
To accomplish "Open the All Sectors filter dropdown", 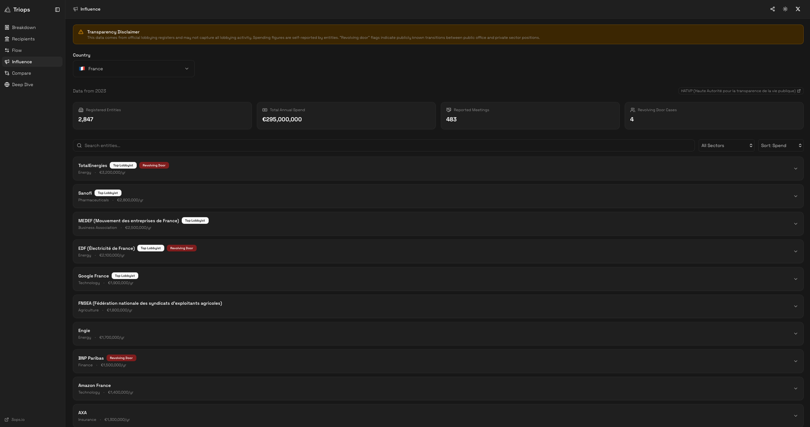I will (726, 145).
